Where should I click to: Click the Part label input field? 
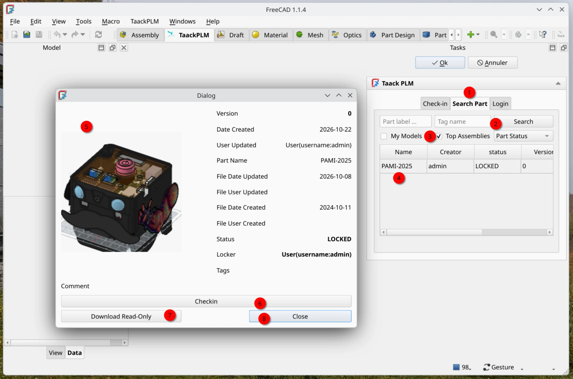(405, 122)
